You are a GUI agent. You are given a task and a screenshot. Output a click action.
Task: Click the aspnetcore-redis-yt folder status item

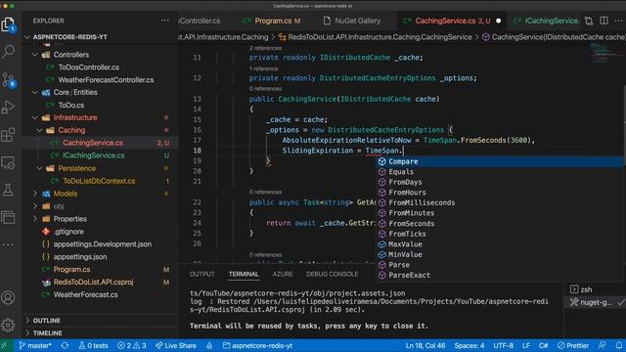coord(257,345)
